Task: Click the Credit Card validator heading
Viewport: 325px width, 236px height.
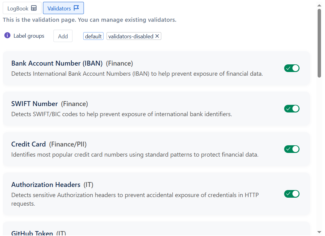Action: (x=29, y=144)
